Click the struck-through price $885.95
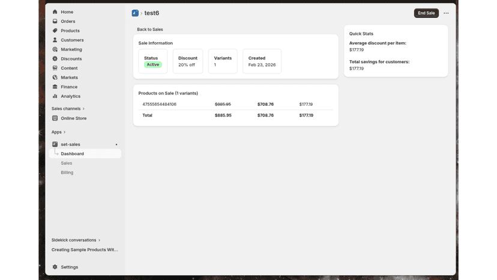Viewport: 497px width, 280px height. [x=223, y=104]
